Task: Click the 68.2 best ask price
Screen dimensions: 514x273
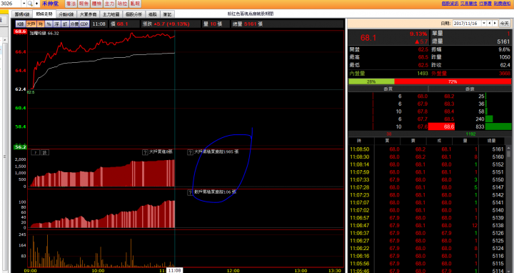Action: pos(449,96)
